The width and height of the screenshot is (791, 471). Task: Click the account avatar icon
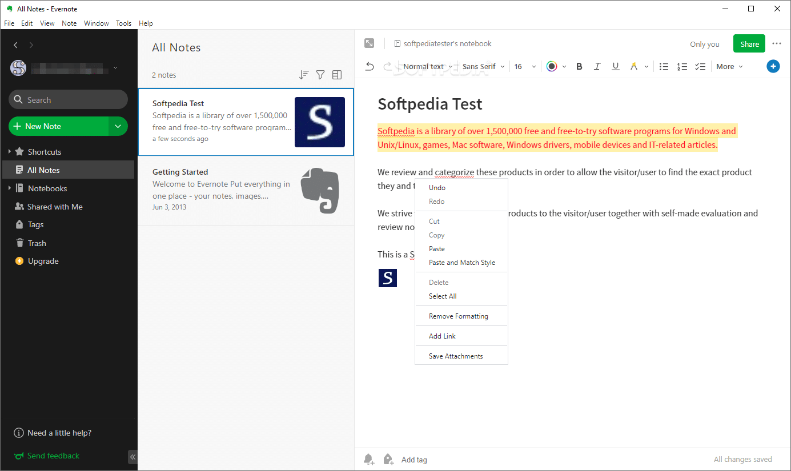(18, 68)
